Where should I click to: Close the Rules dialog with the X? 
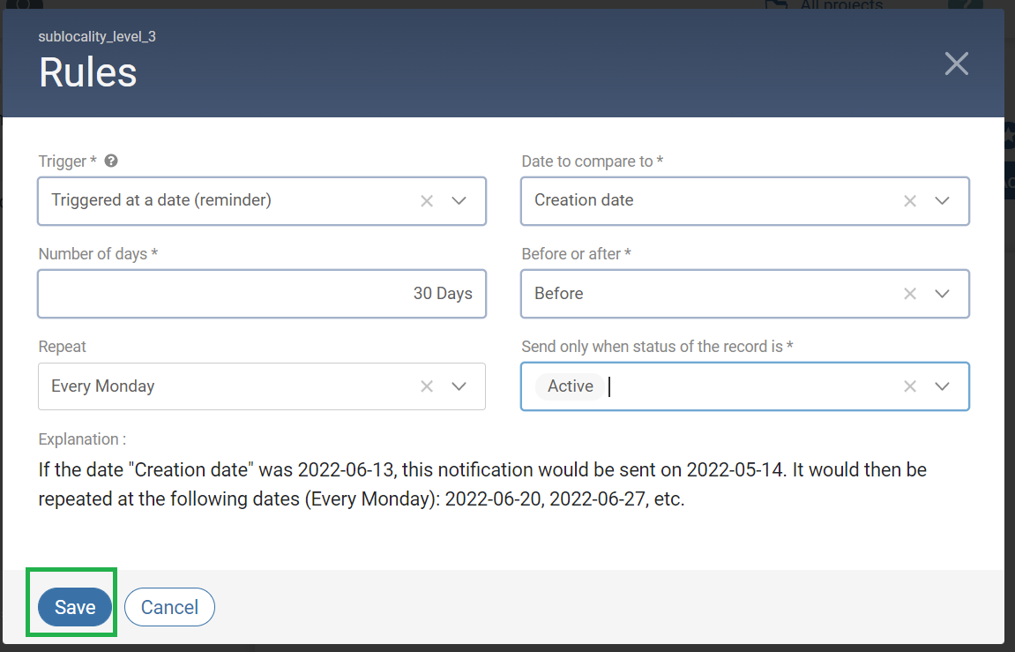956,64
